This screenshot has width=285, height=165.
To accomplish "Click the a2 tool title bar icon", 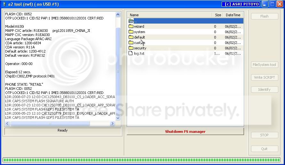I will 4,4.
